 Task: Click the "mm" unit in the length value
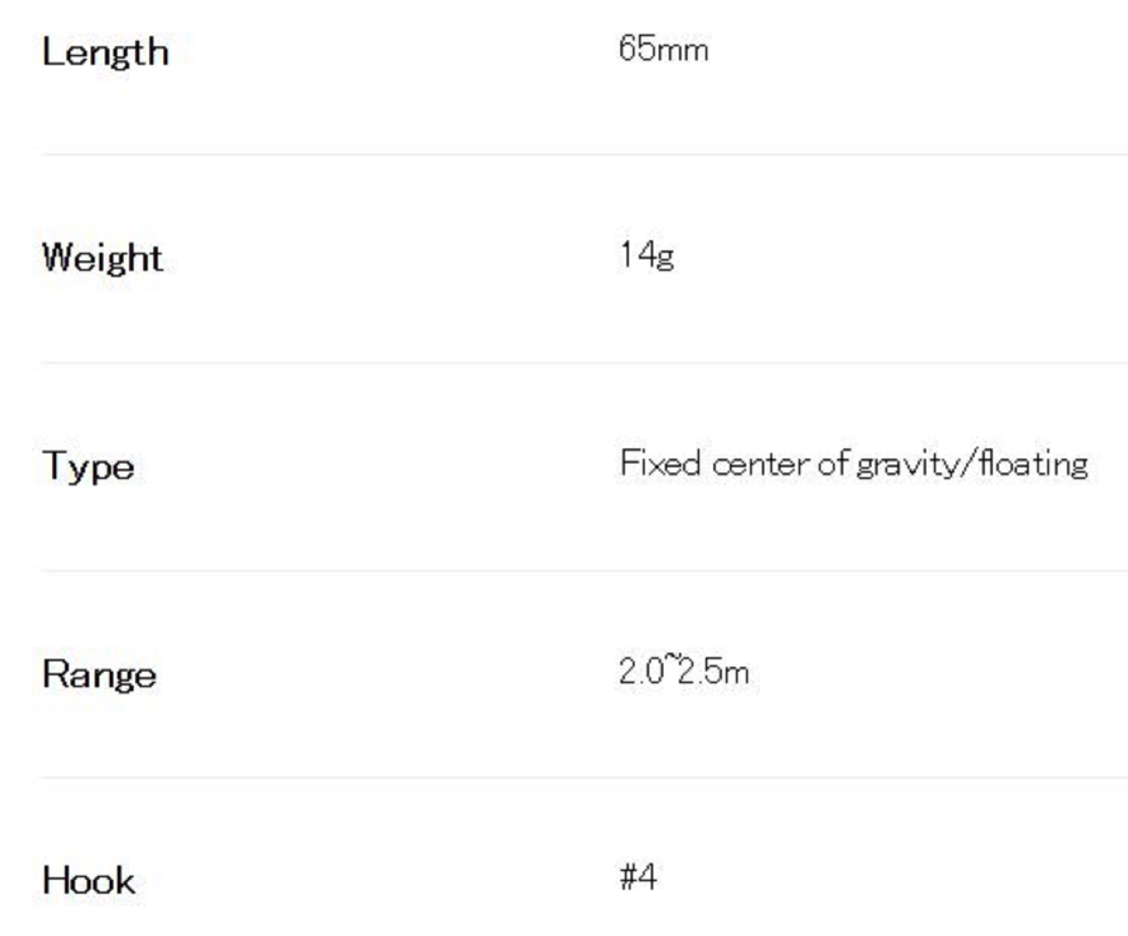tap(682, 51)
